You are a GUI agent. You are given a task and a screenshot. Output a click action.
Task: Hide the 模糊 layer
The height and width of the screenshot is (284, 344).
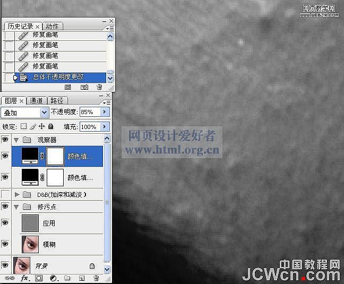tap(5, 244)
